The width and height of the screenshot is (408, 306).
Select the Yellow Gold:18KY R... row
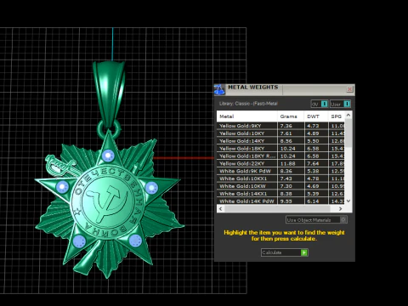[281, 156]
